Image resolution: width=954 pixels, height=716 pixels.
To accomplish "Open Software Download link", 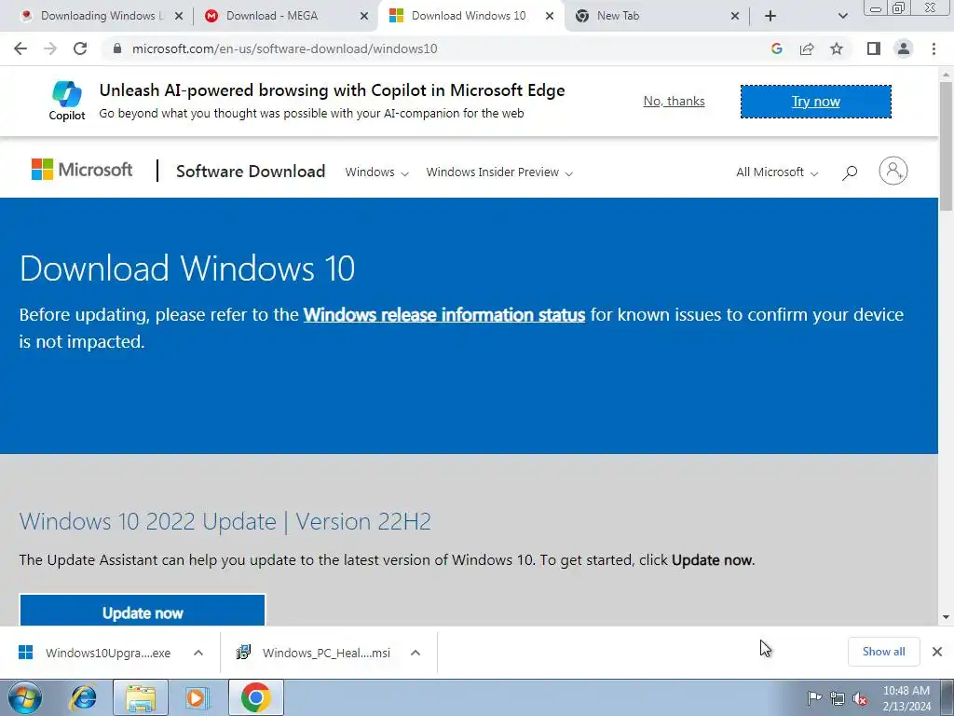I will (x=251, y=172).
